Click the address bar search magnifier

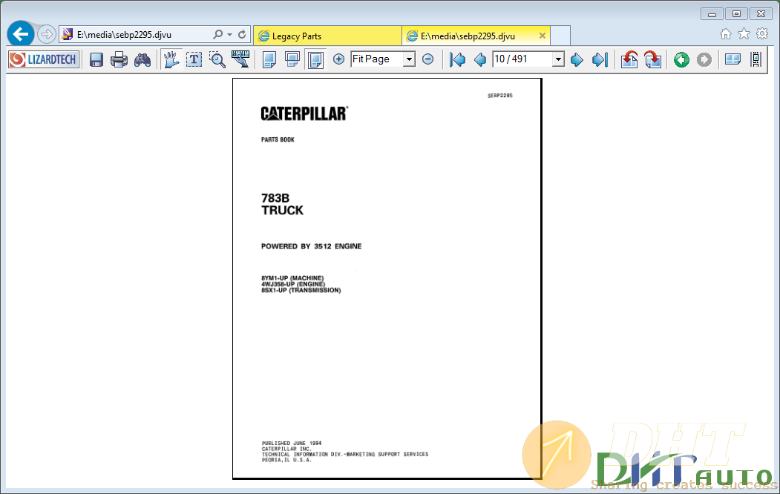coord(217,35)
